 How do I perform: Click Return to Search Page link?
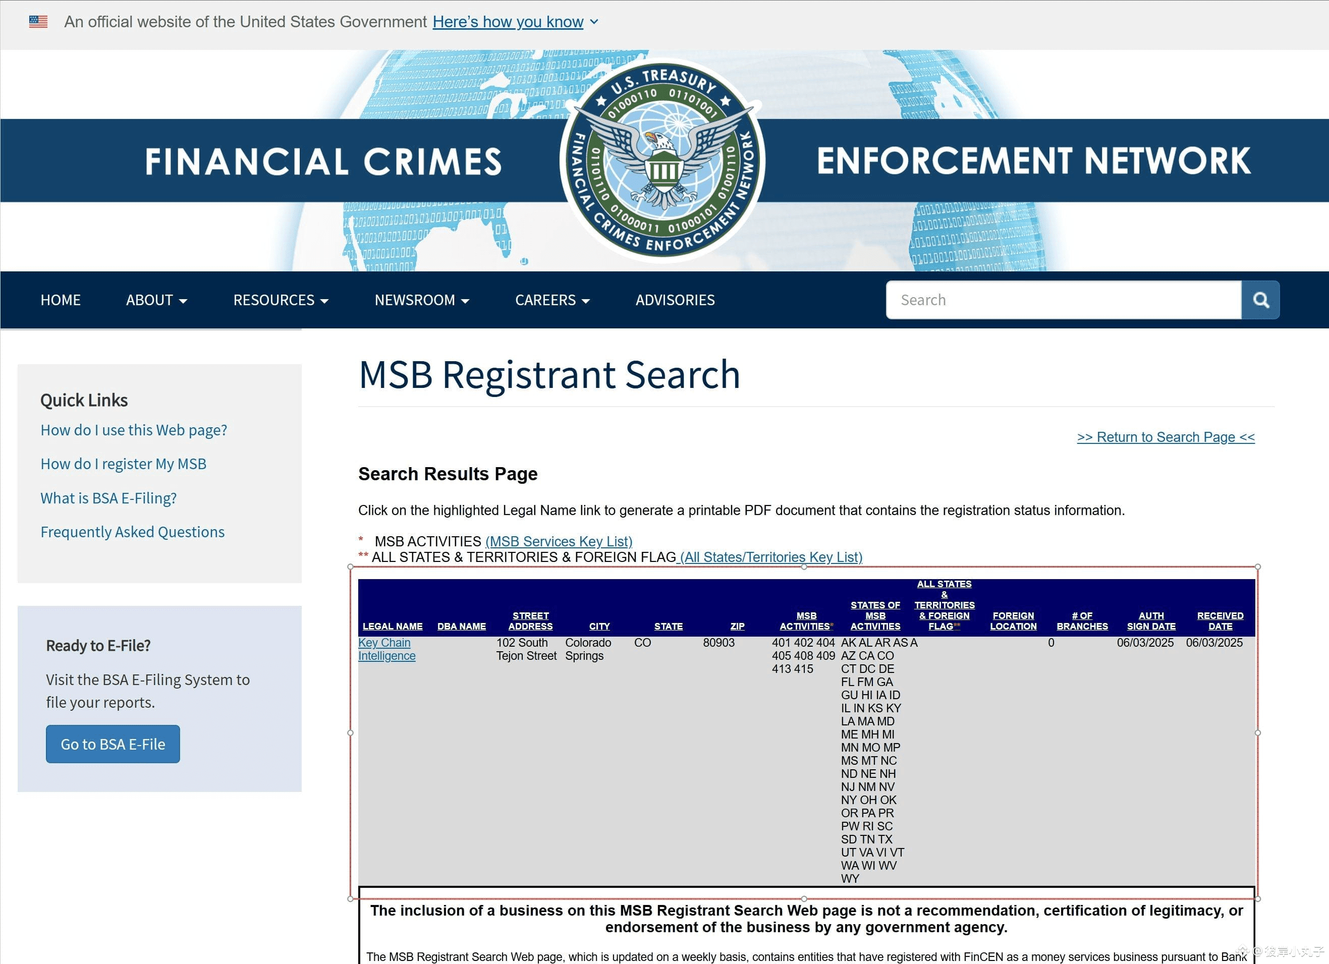pyautogui.click(x=1166, y=437)
